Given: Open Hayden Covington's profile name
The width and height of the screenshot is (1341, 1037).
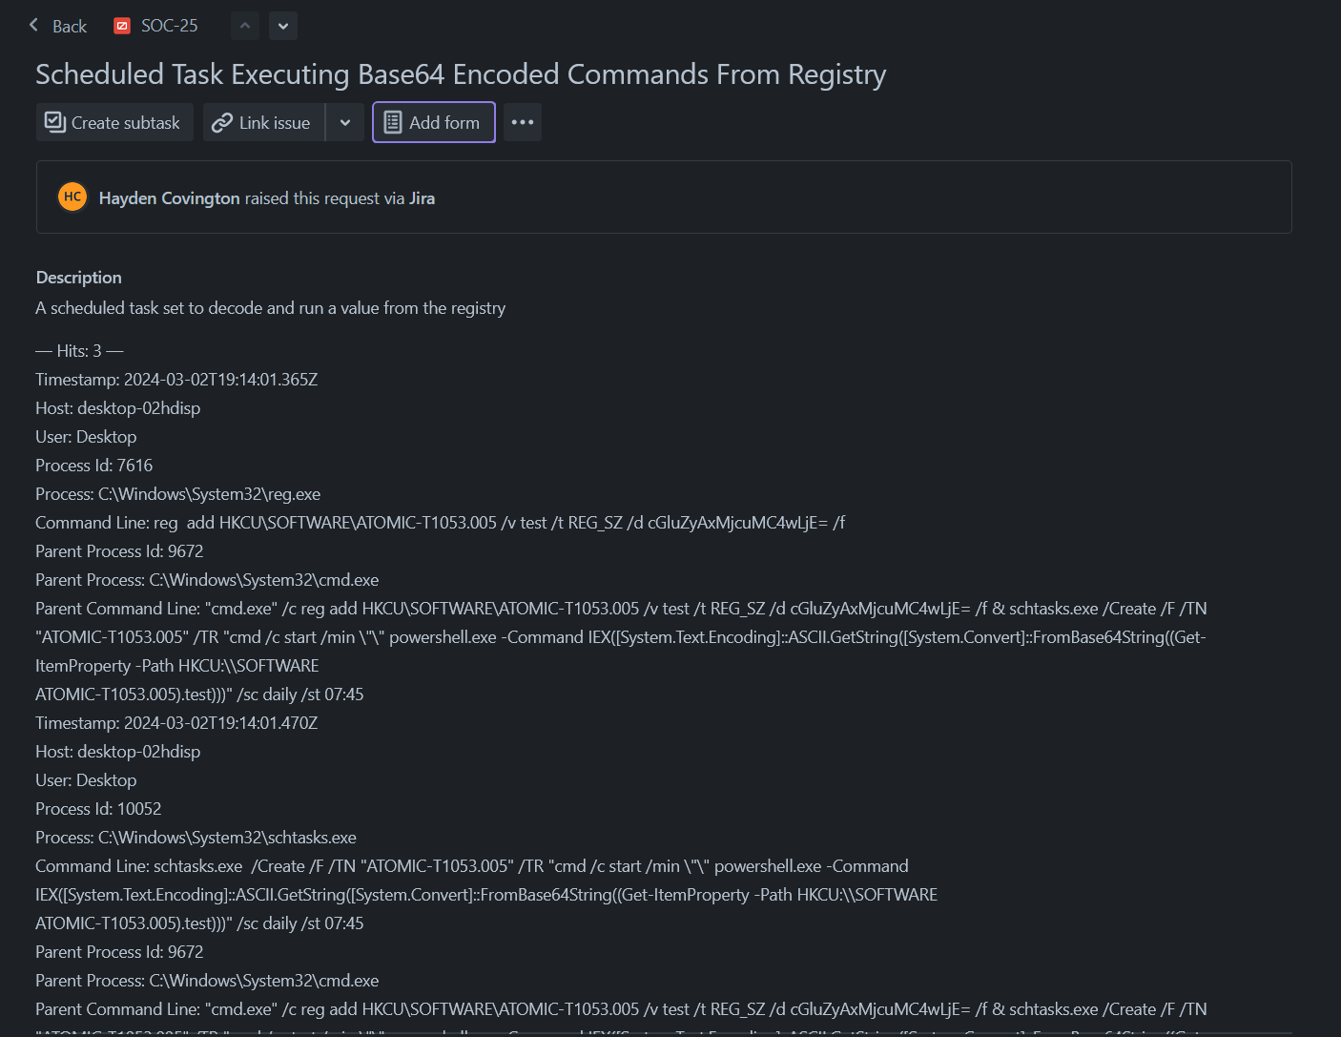Looking at the screenshot, I should pos(170,198).
